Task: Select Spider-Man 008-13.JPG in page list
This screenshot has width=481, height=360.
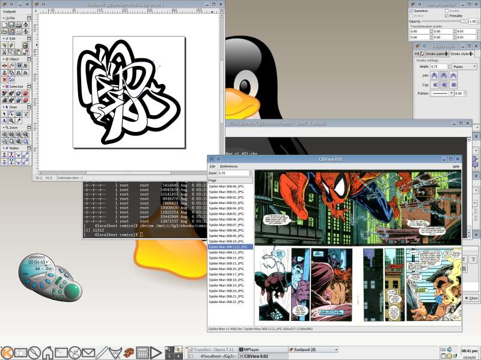Action: [226, 252]
